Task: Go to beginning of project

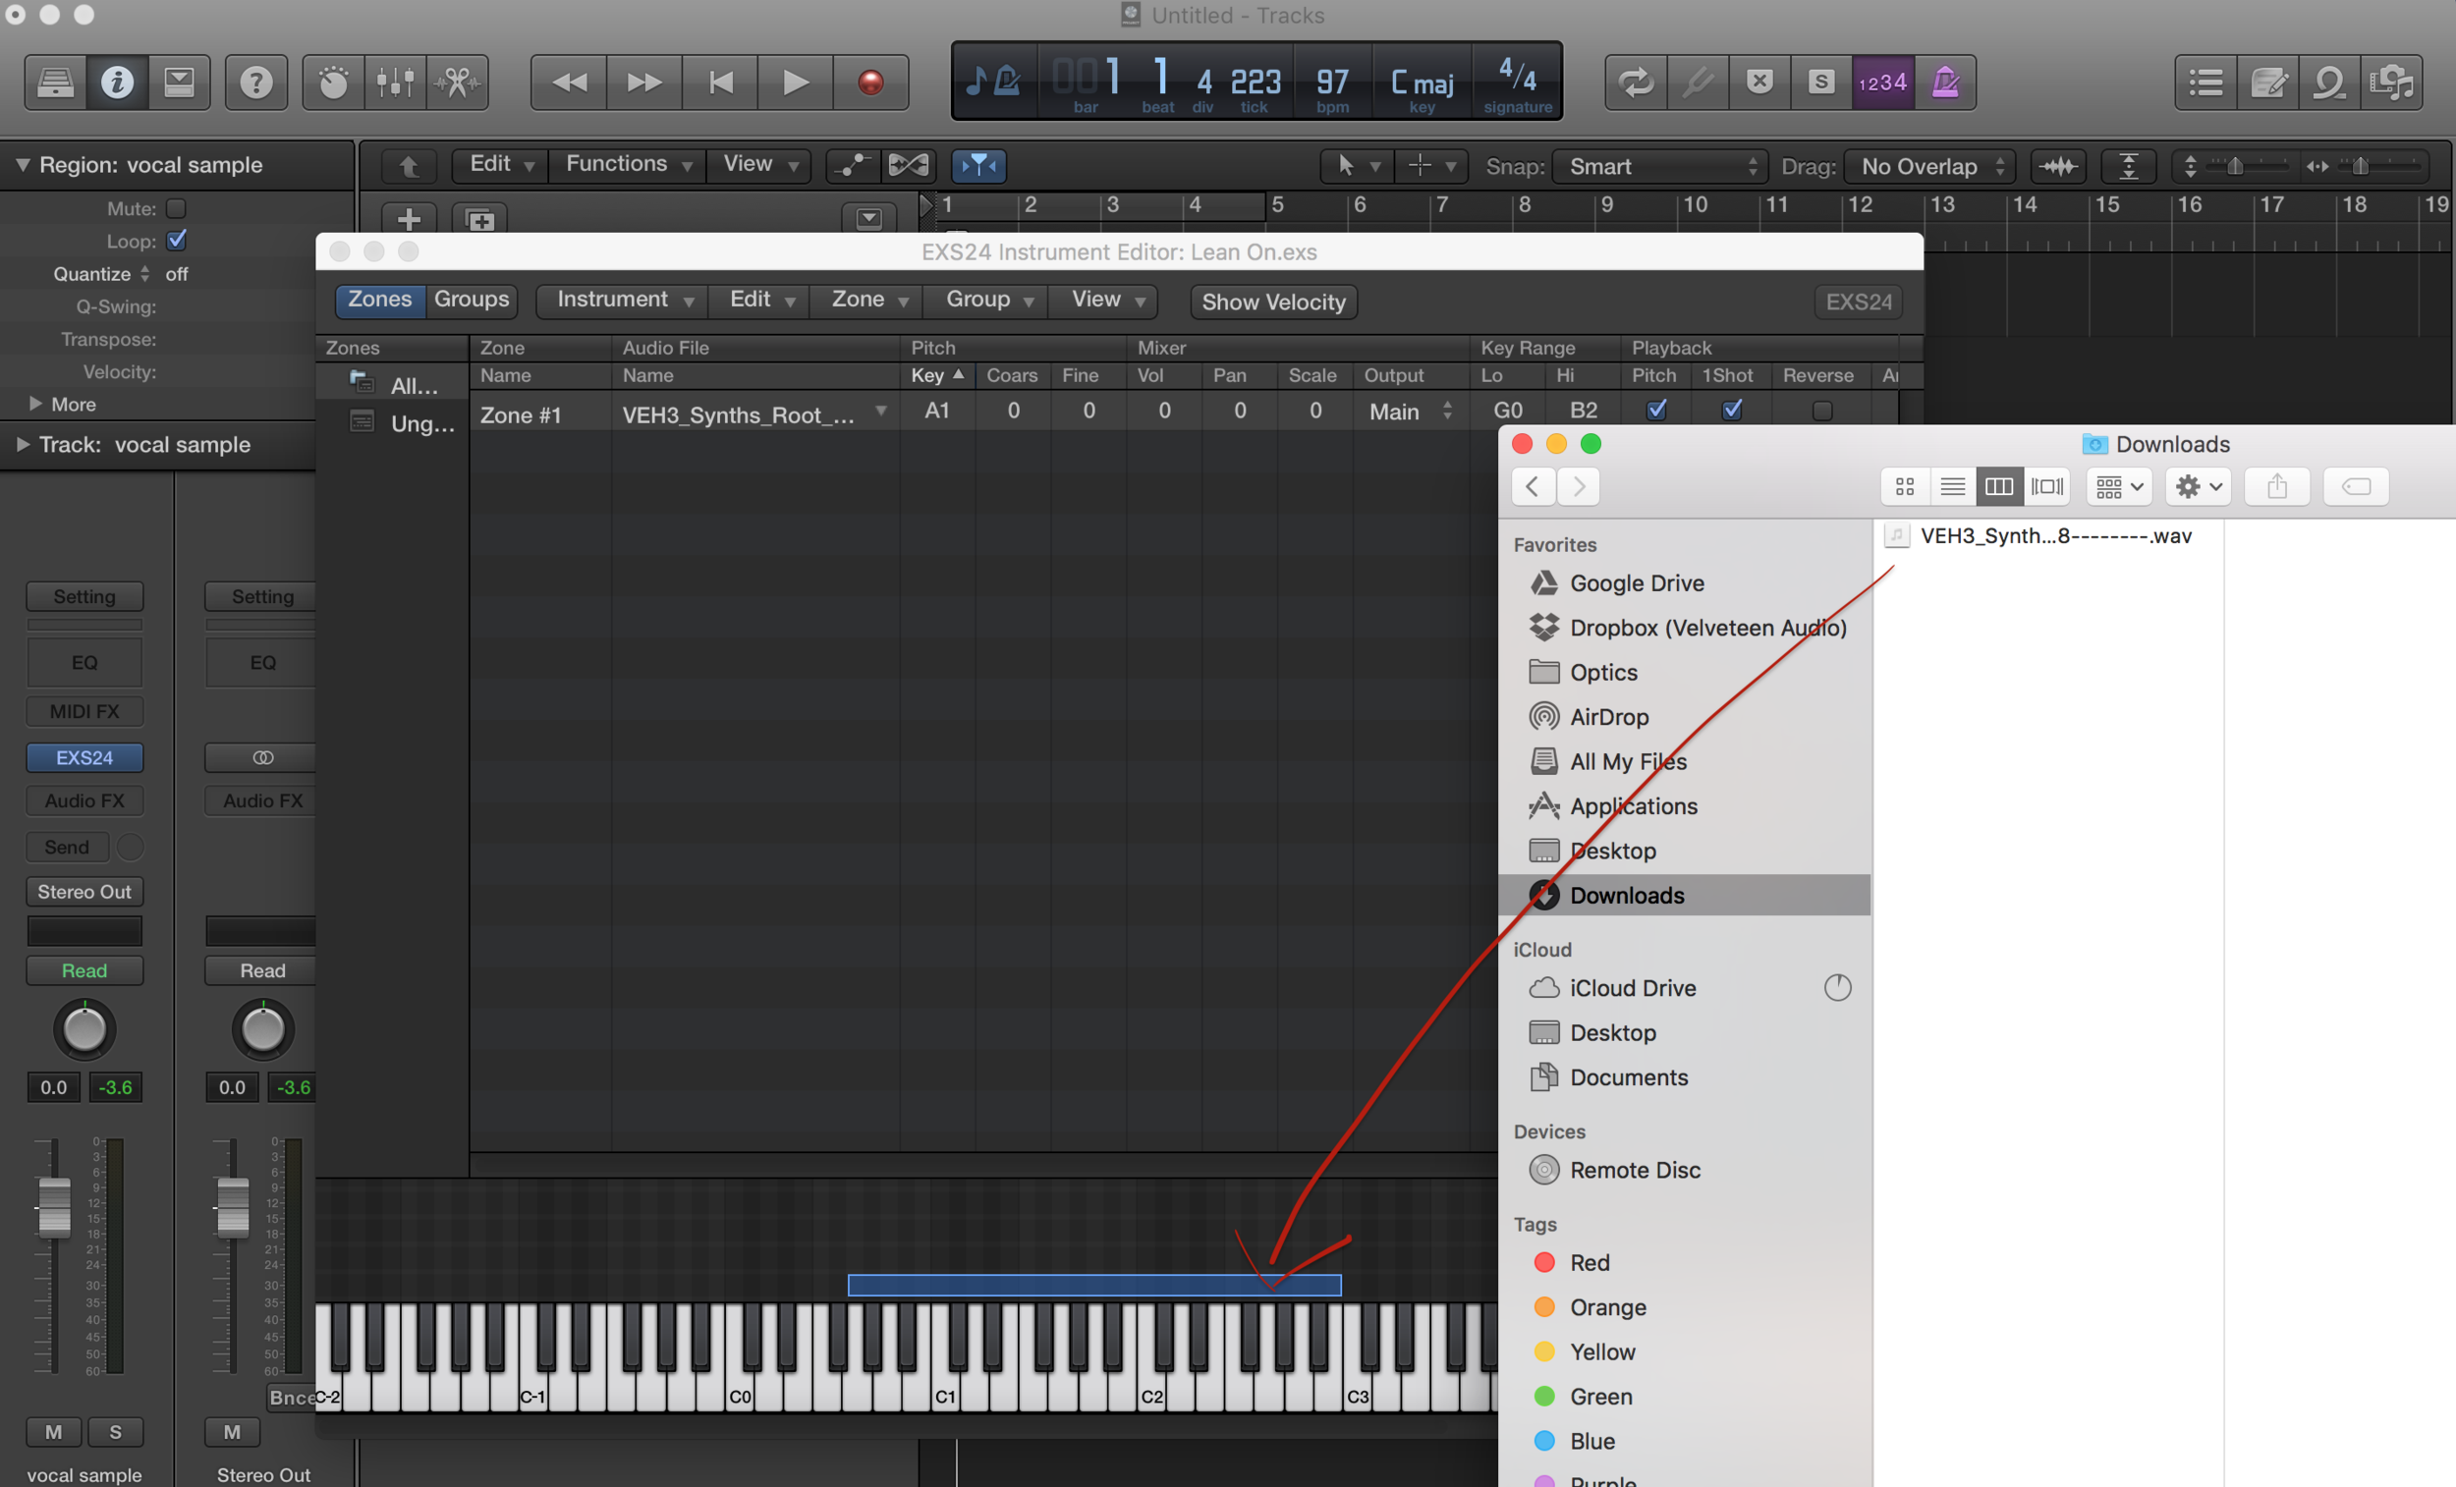Action: tap(721, 82)
